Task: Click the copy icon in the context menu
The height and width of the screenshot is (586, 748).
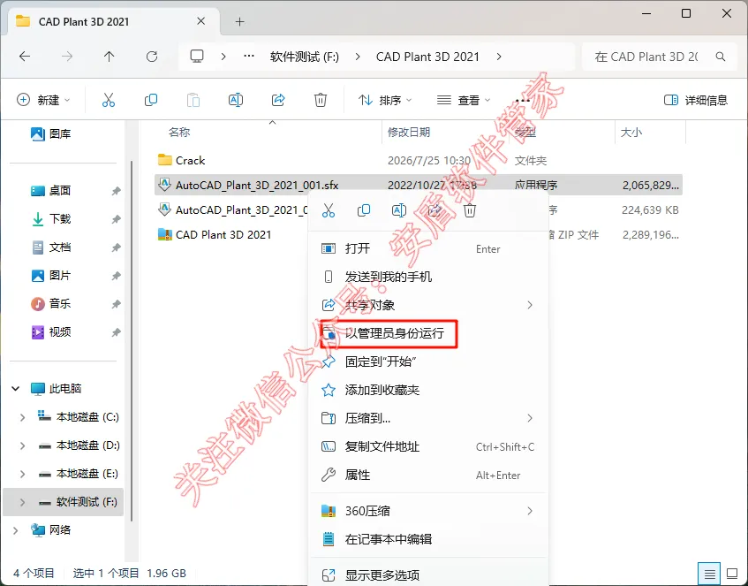Action: click(364, 210)
